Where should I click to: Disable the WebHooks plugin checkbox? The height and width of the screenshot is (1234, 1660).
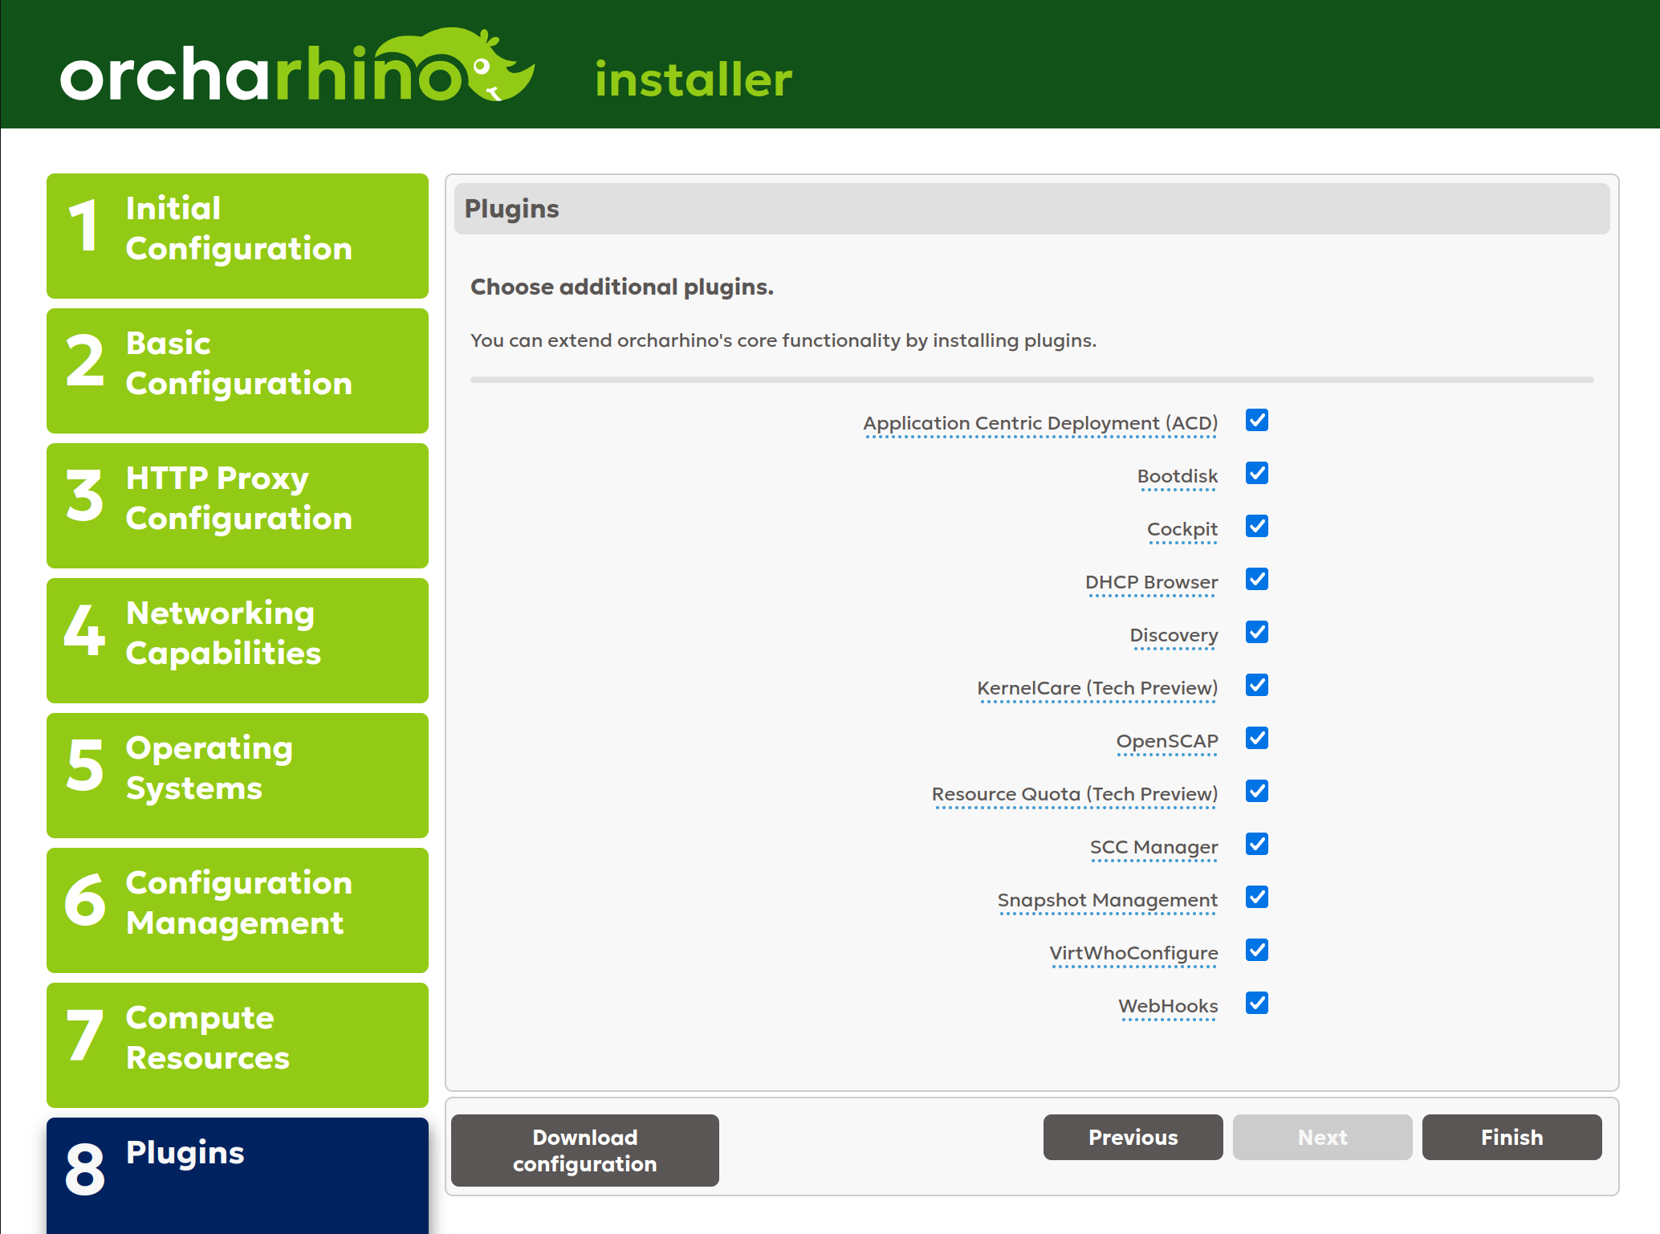pos(1256,1004)
